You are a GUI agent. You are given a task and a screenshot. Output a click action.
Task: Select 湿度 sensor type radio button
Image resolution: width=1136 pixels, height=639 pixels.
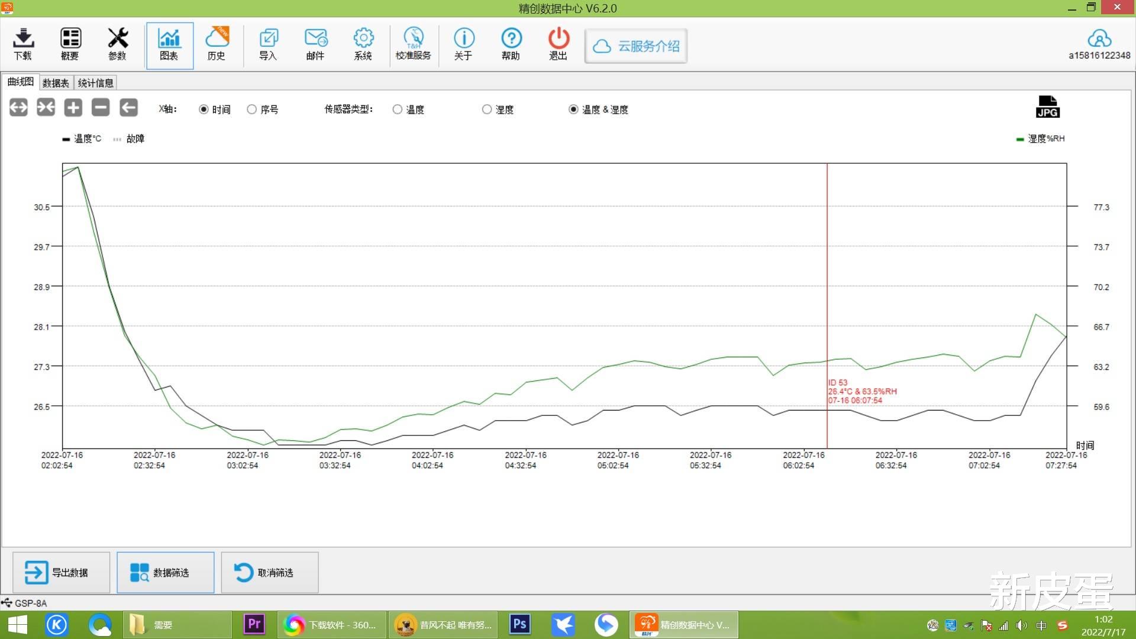pos(487,109)
